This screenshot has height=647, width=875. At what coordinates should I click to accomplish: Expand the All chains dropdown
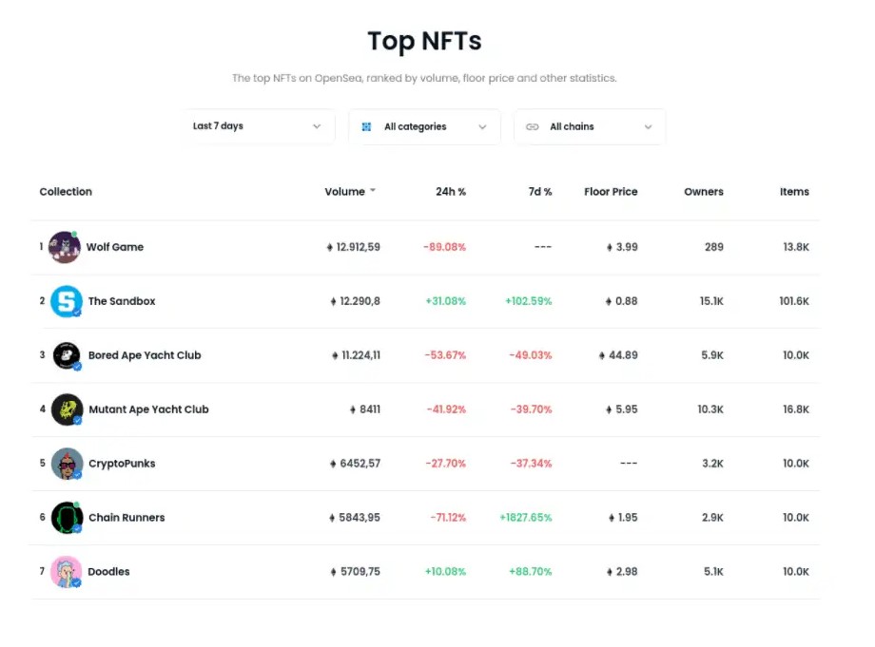click(590, 125)
